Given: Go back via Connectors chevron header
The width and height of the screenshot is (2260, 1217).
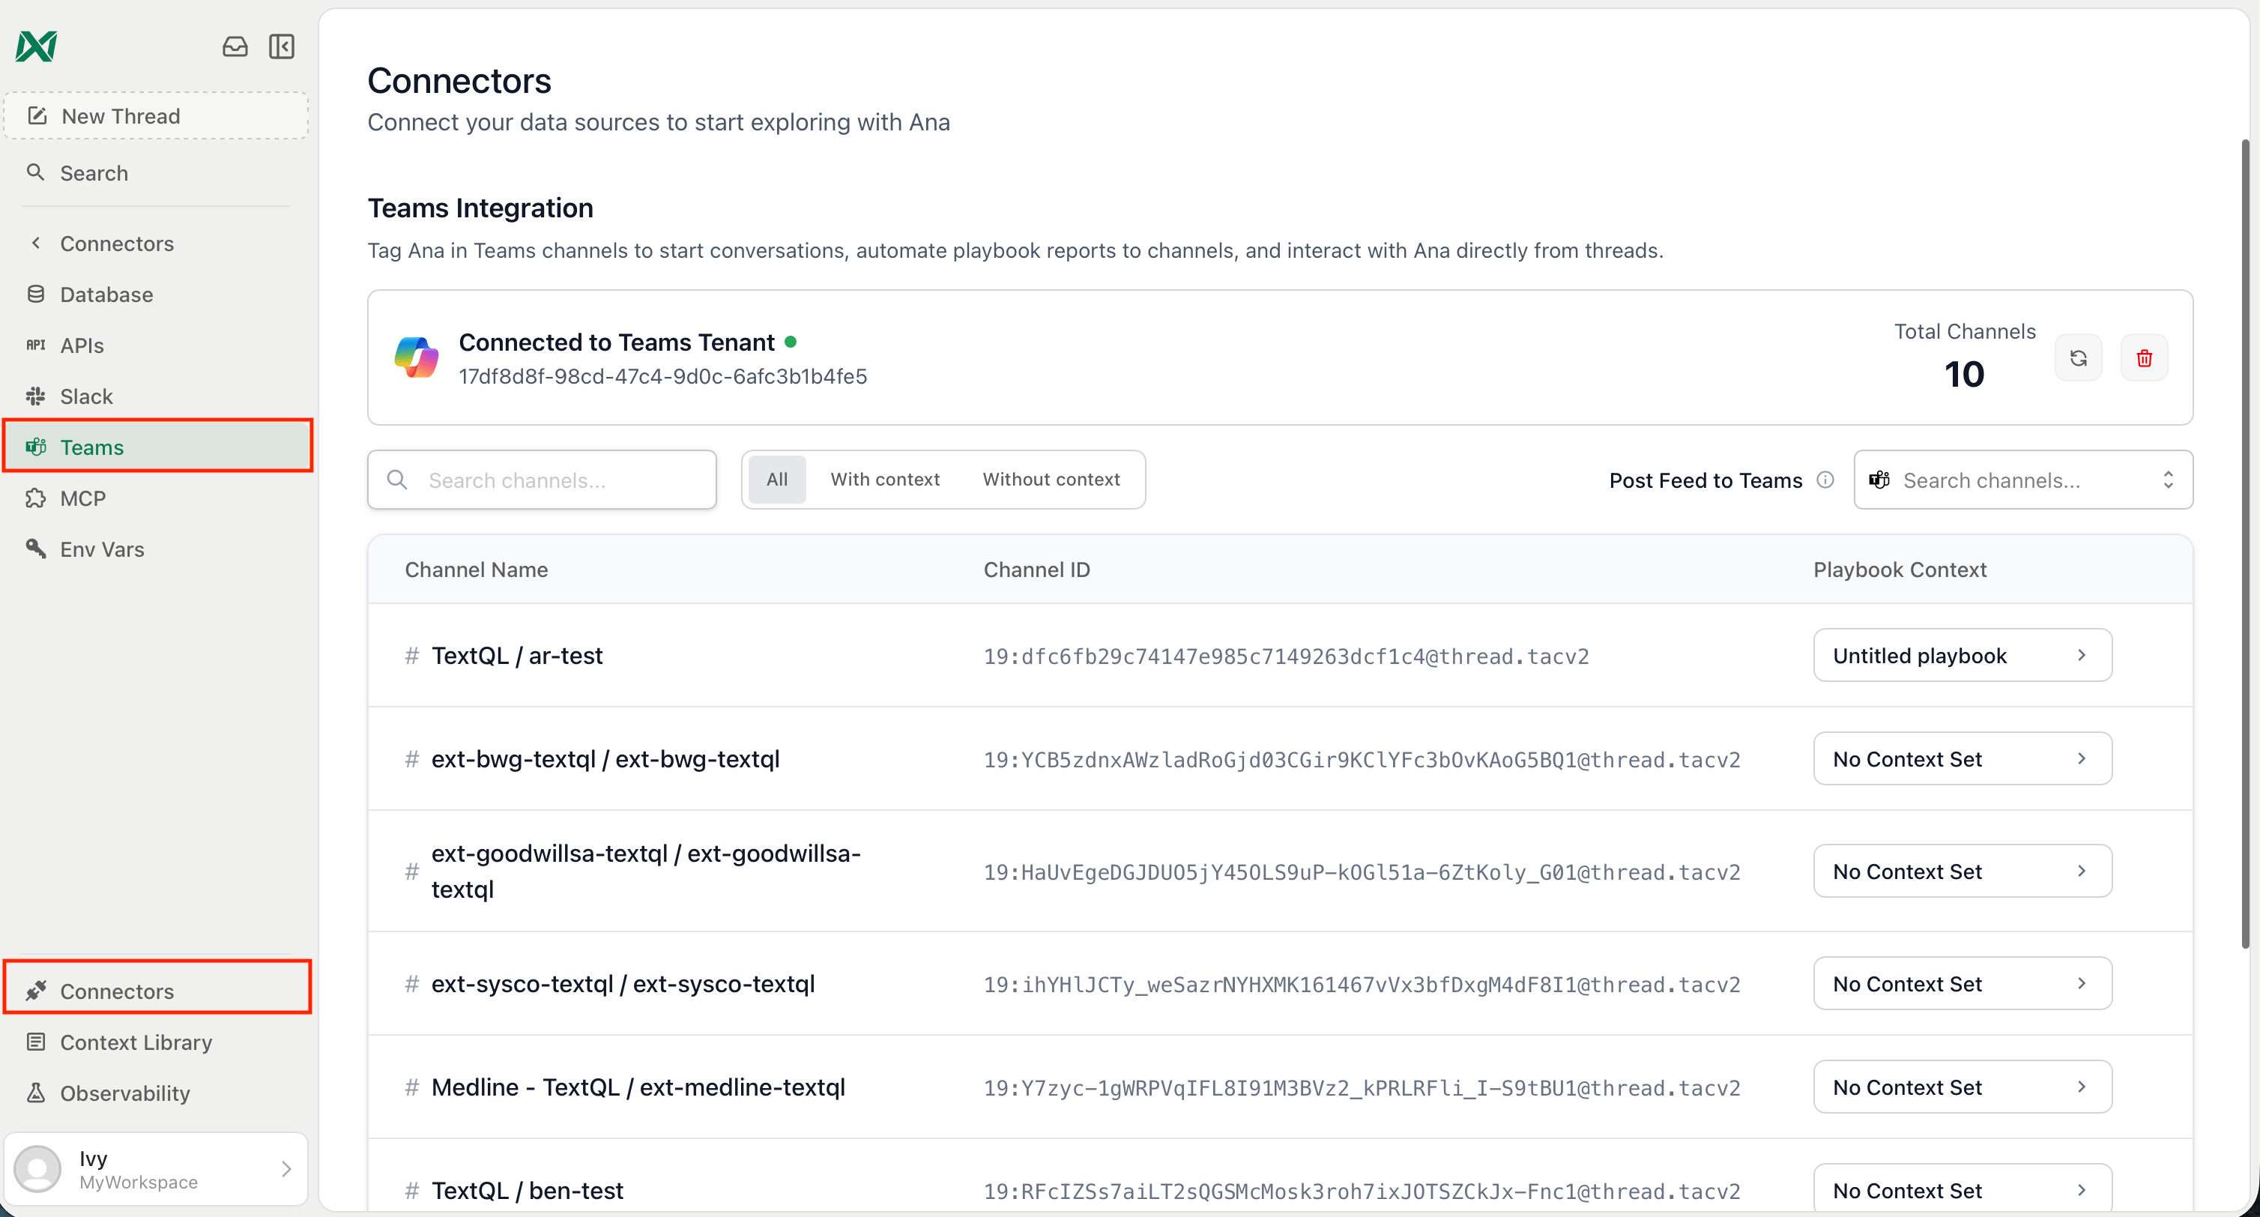Looking at the screenshot, I should point(156,243).
